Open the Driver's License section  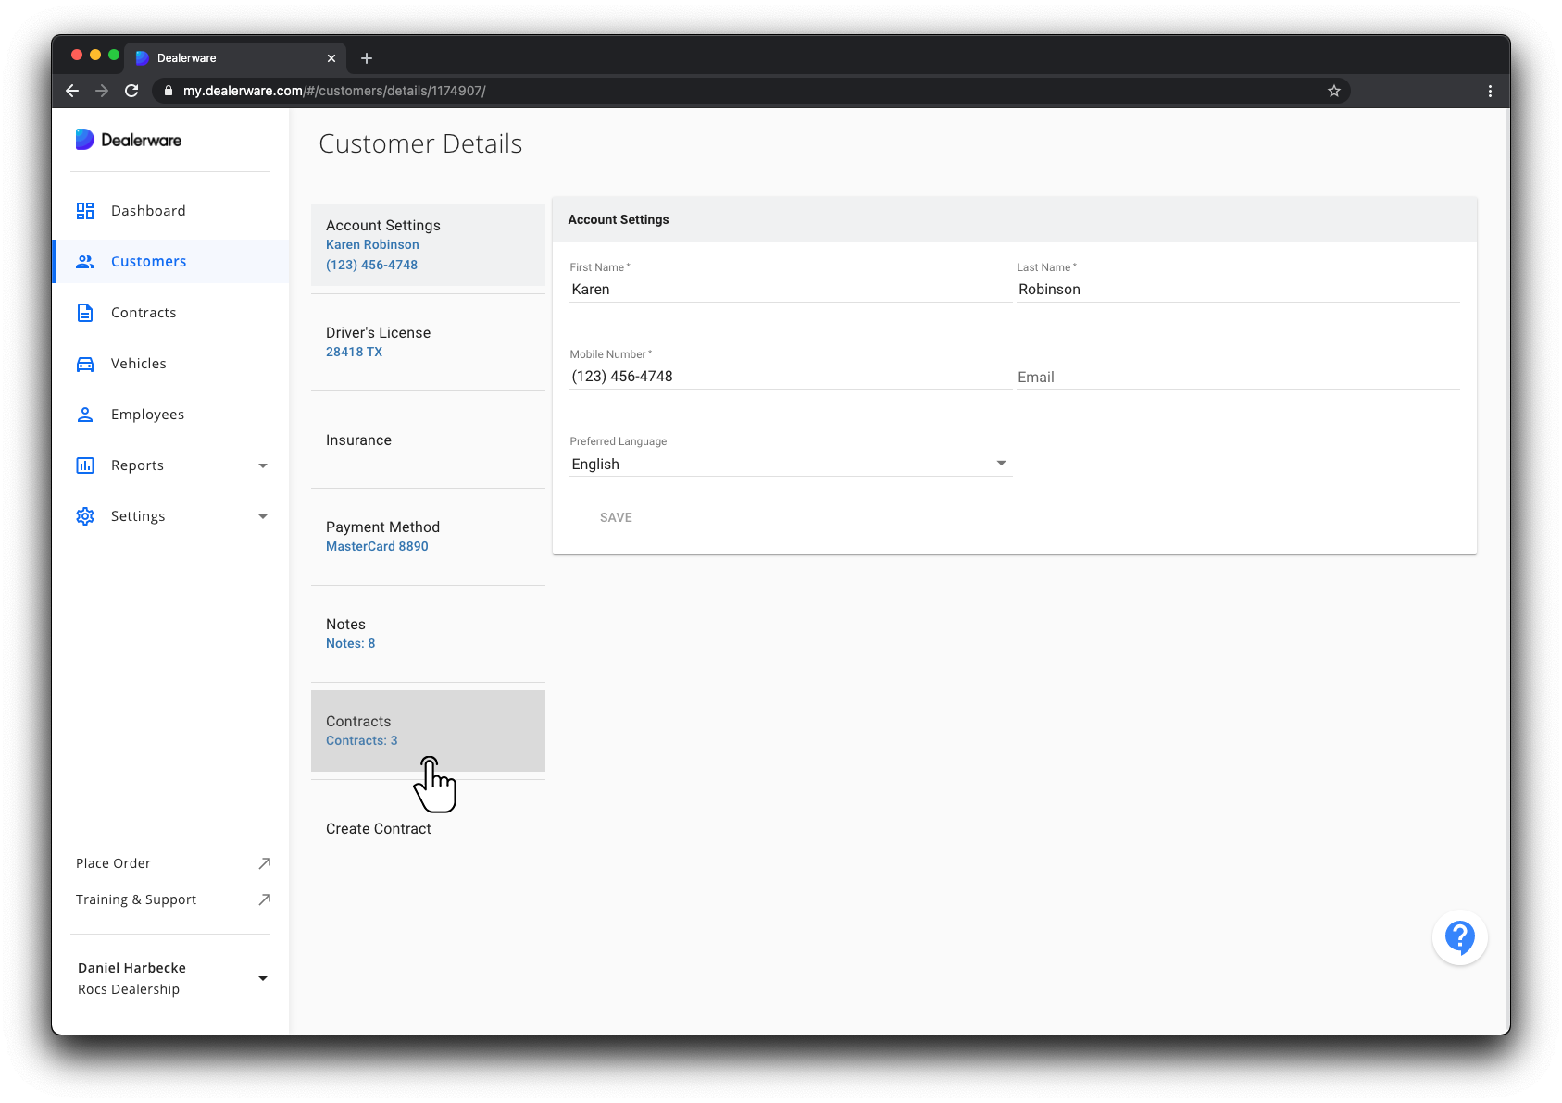coord(428,342)
